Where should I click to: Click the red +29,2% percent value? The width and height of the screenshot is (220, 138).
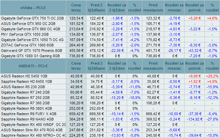[212, 76]
